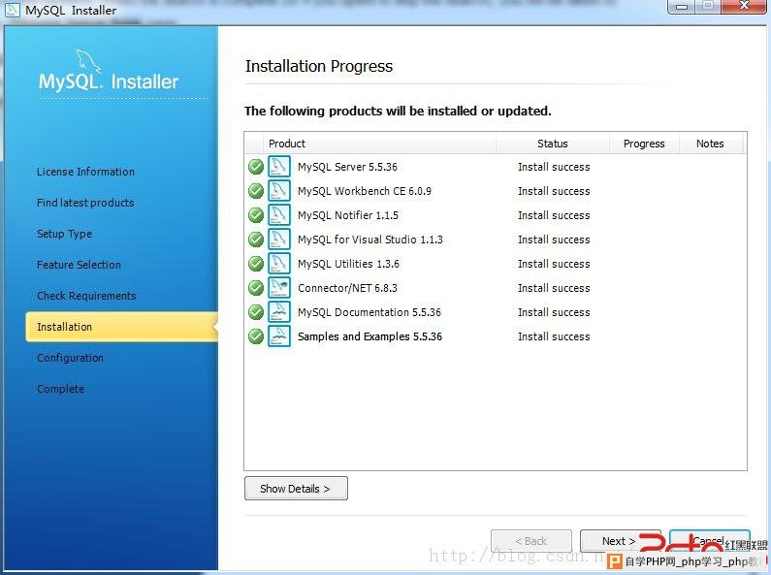
Task: Click the green check icon for Connector/NET 6.8.3
Action: (x=256, y=288)
